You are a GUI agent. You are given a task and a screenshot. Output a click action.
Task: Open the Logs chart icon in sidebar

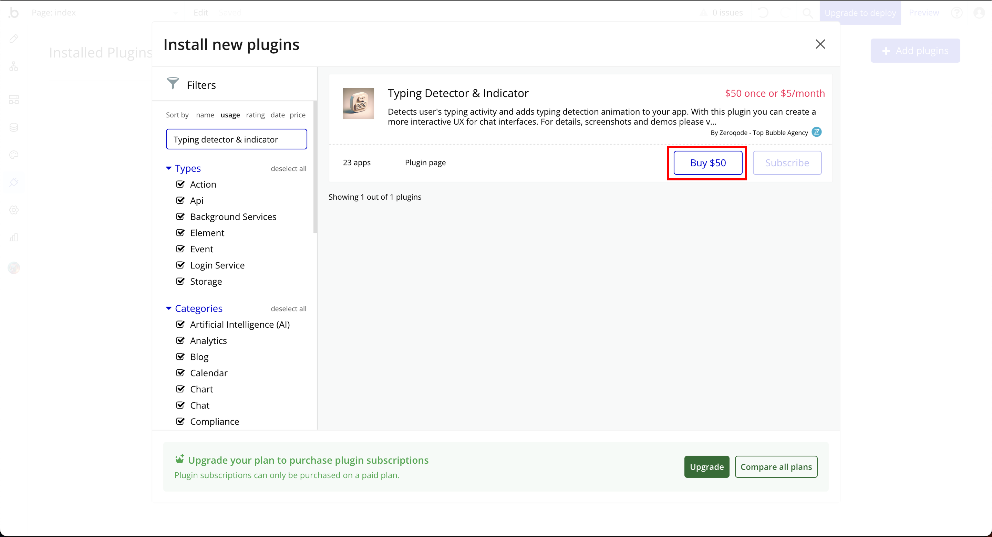[14, 237]
